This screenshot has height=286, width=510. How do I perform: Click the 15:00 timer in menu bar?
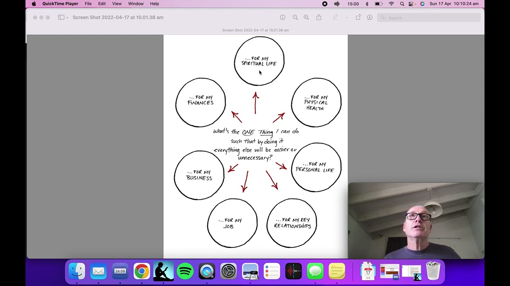point(353,4)
